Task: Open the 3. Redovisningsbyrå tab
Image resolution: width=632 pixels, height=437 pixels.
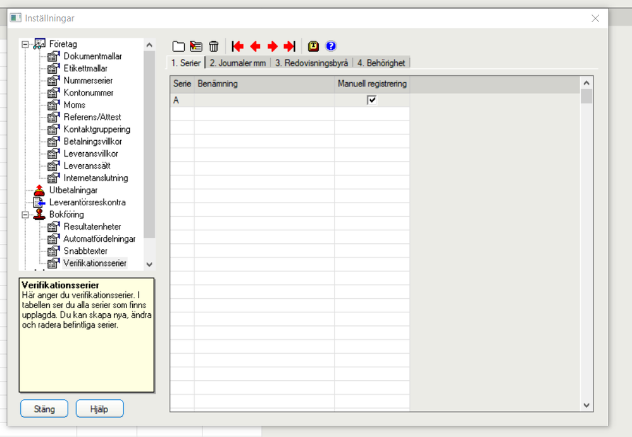Action: tap(311, 63)
